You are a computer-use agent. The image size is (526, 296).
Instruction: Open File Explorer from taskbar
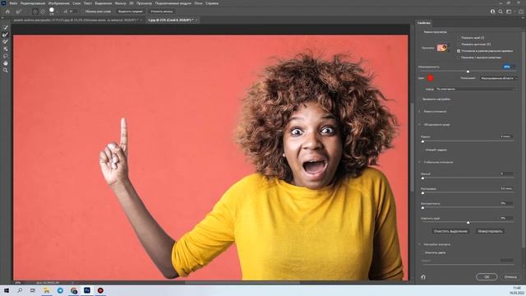pos(46,290)
